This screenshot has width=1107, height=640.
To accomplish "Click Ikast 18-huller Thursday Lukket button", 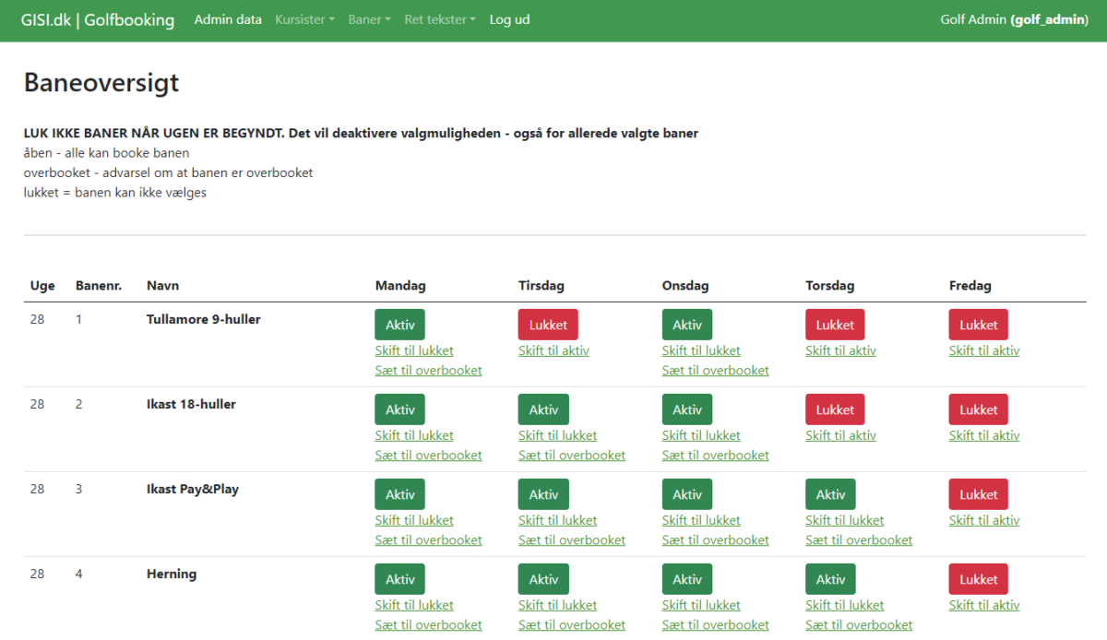I will click(x=835, y=409).
